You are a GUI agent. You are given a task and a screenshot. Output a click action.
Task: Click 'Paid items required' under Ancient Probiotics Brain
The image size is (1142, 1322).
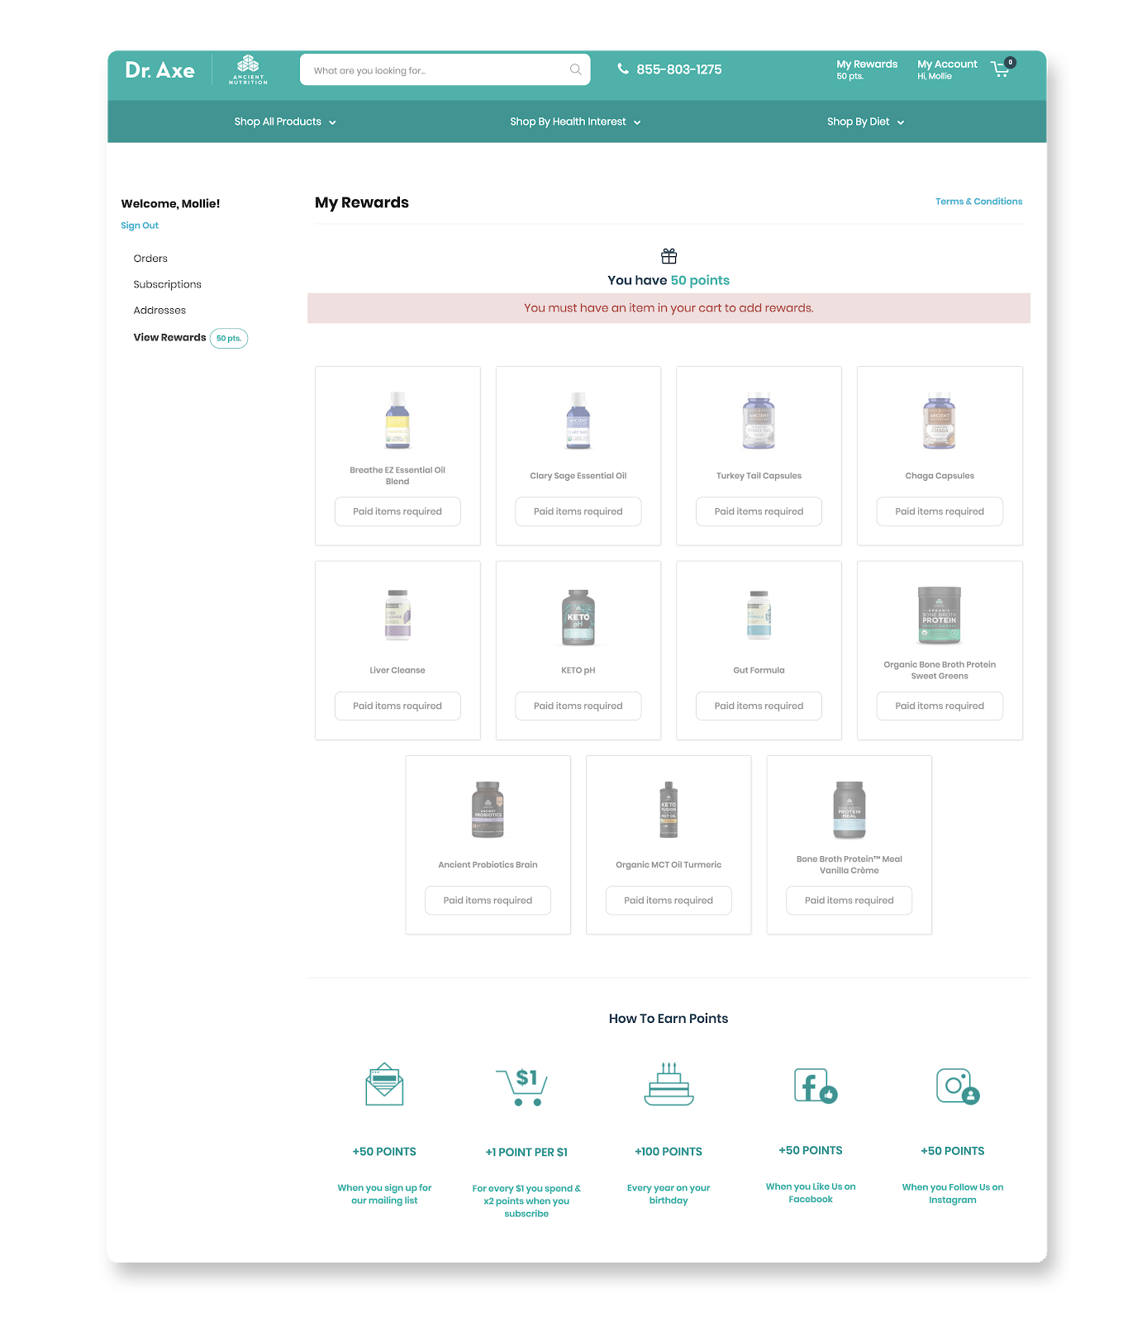[x=488, y=901]
